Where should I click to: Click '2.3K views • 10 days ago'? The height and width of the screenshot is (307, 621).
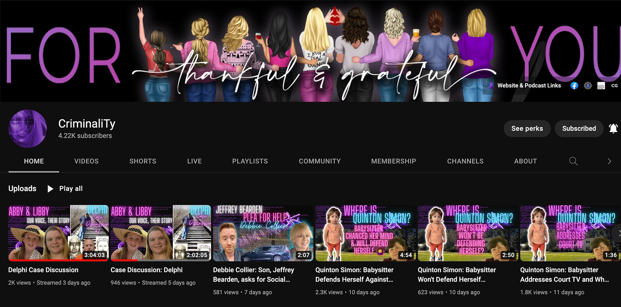click(x=347, y=292)
